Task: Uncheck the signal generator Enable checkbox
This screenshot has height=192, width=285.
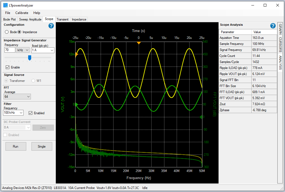Action: (8, 67)
